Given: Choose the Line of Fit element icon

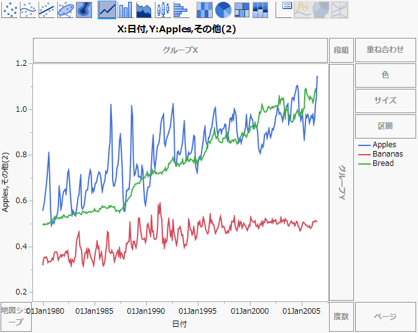Looking at the screenshot, I should [x=47, y=9].
